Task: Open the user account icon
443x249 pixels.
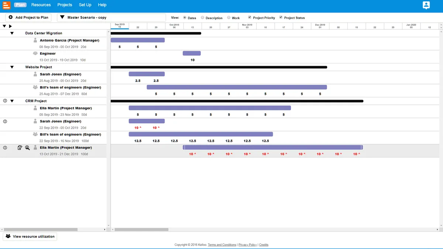Action: click(426, 5)
